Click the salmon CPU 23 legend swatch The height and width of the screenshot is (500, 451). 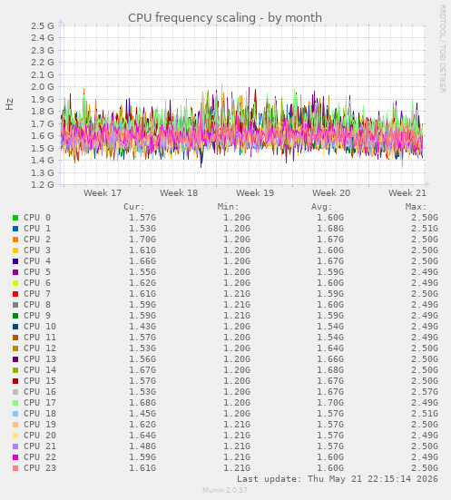(15, 468)
